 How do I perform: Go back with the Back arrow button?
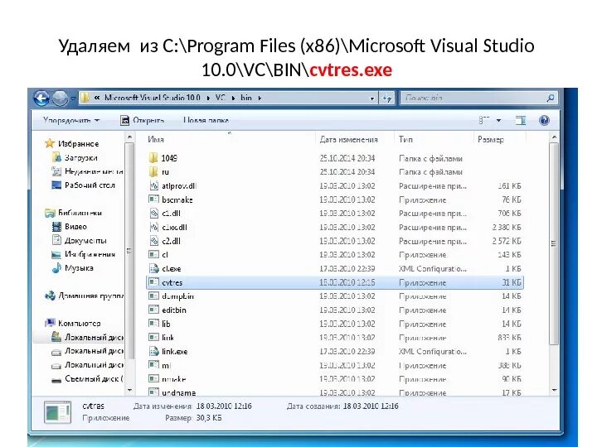point(41,99)
